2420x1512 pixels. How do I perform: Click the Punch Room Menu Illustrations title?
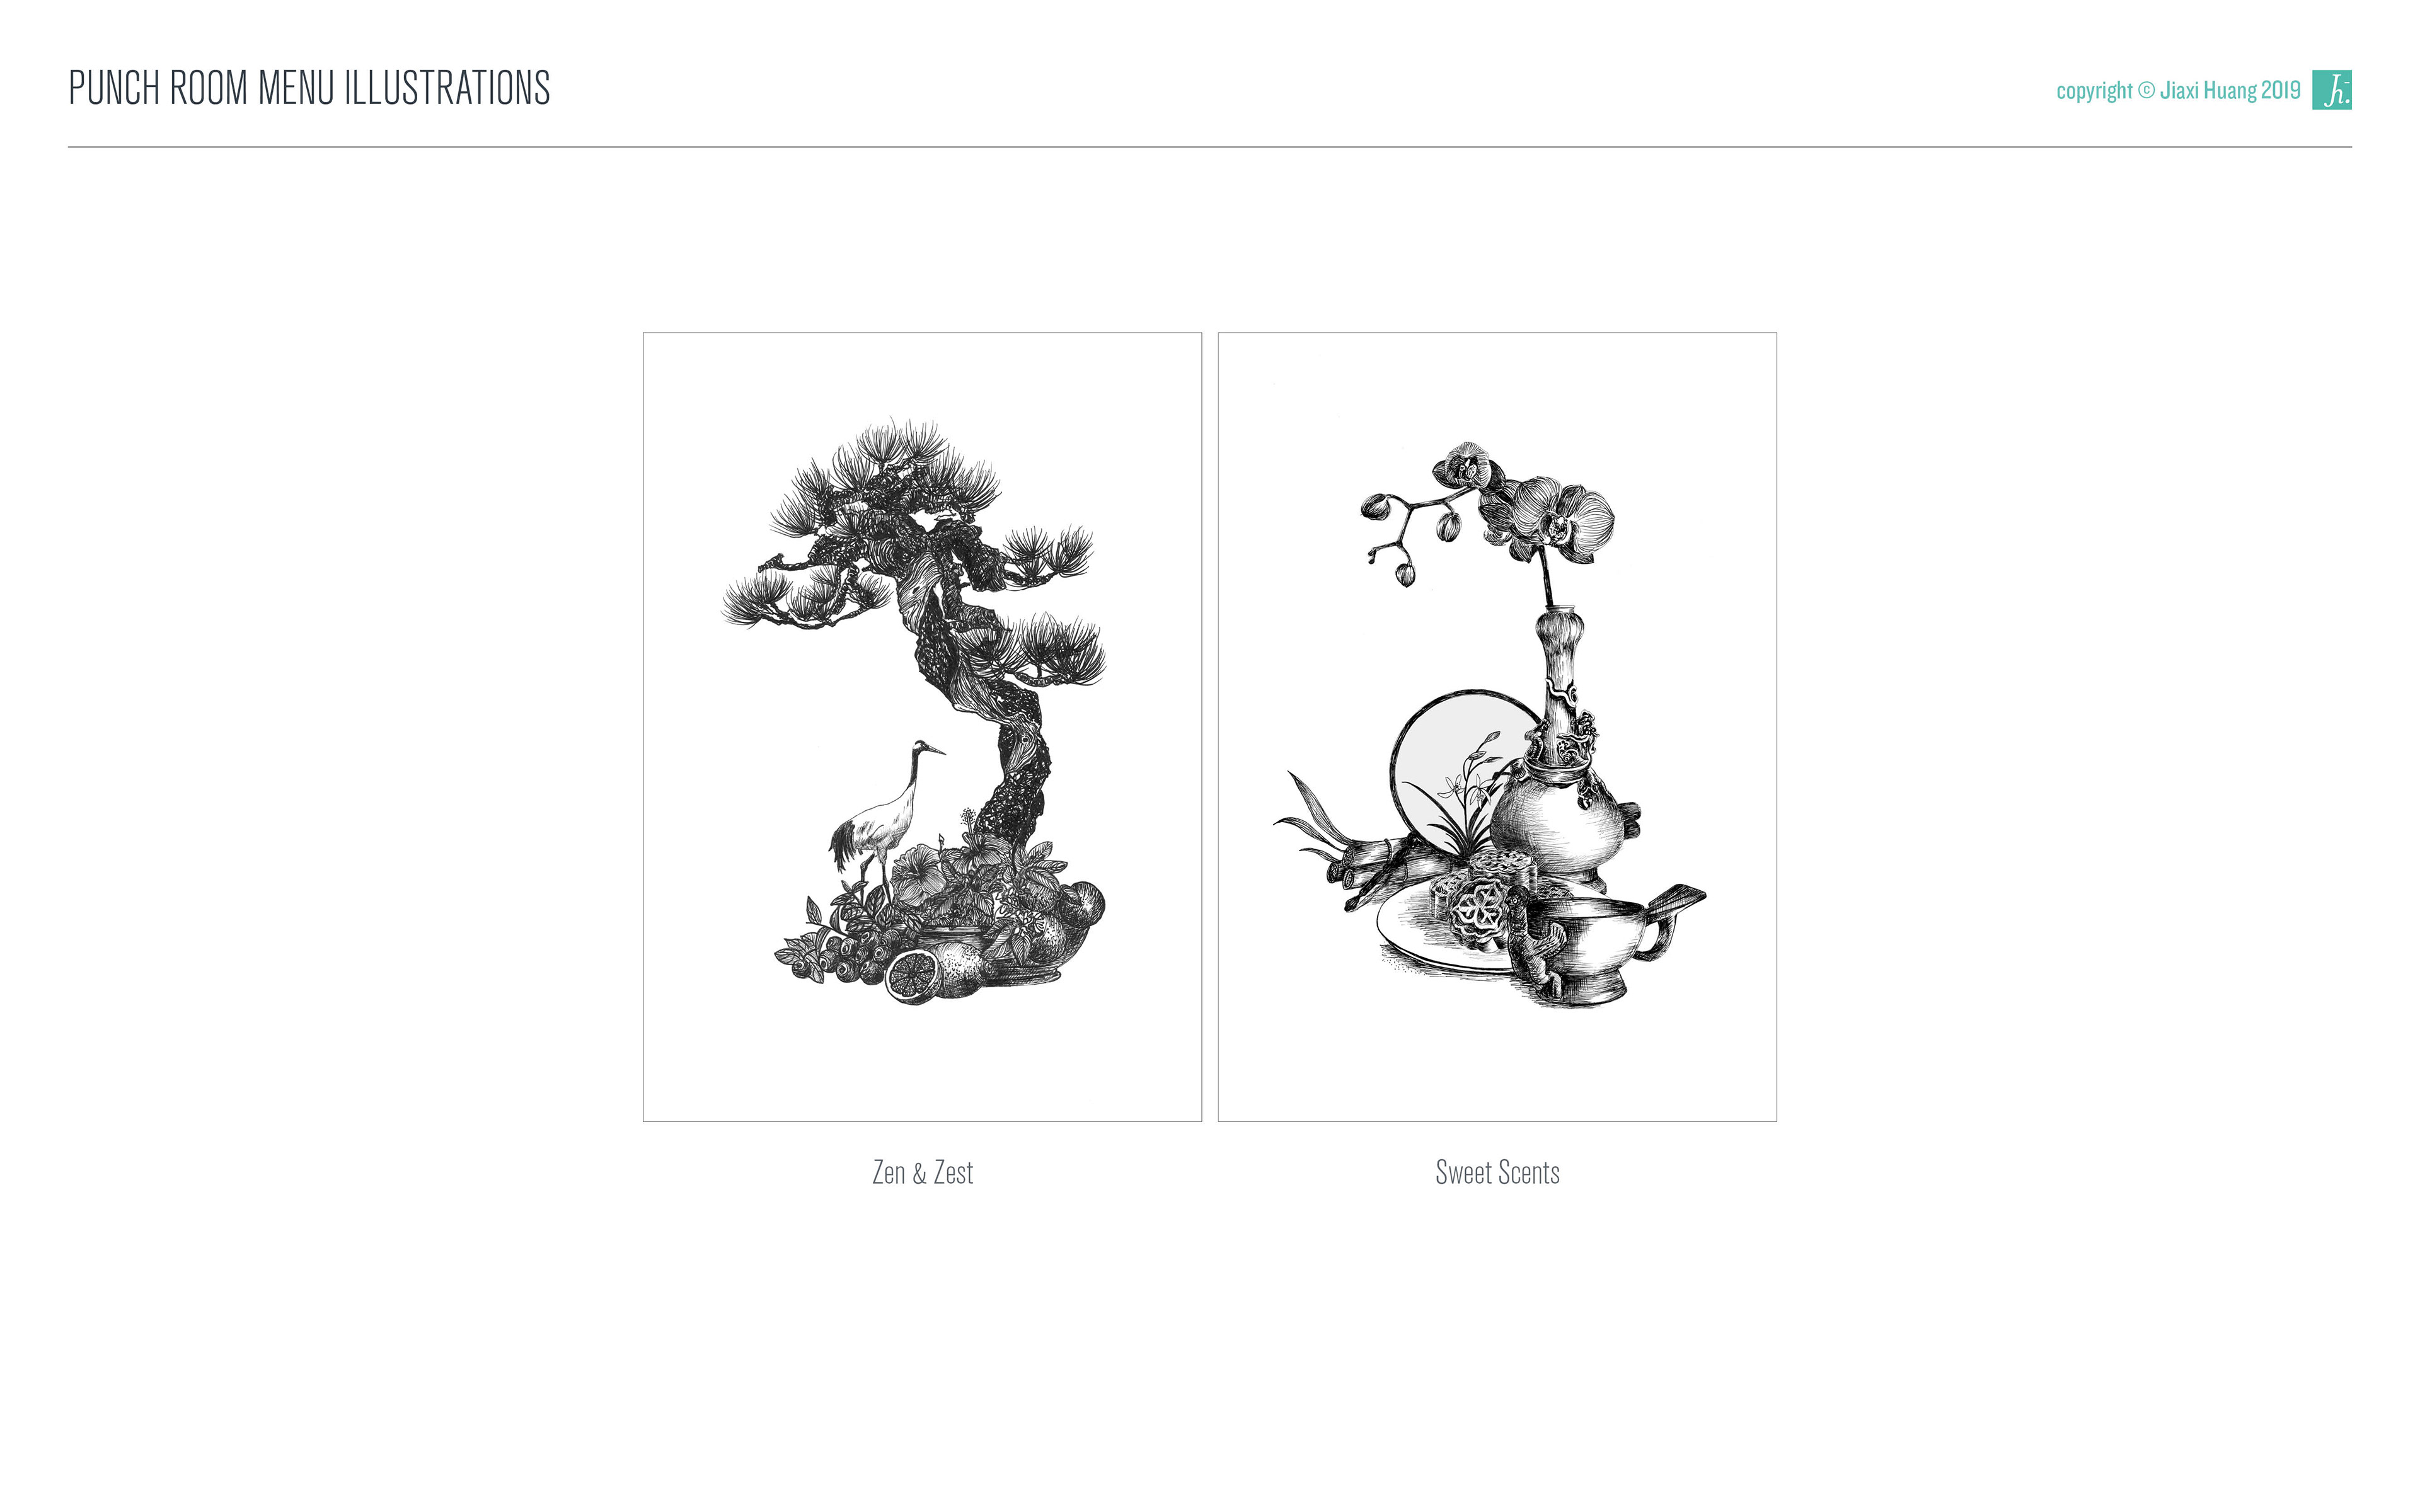309,88
